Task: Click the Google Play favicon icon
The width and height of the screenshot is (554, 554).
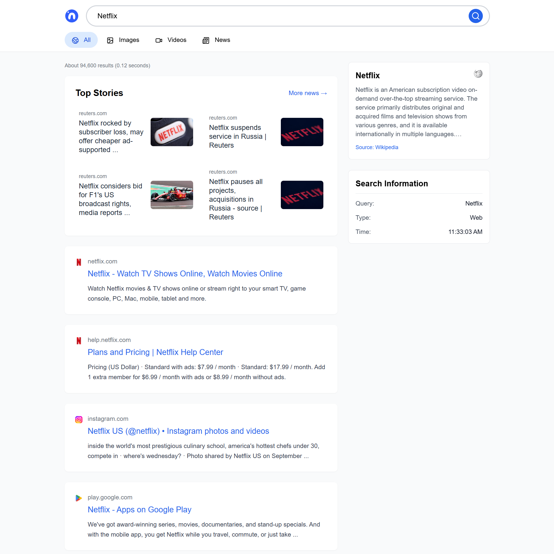Action: pos(79,498)
